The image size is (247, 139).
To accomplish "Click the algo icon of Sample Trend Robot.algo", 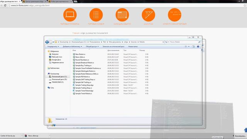I will [74, 91].
